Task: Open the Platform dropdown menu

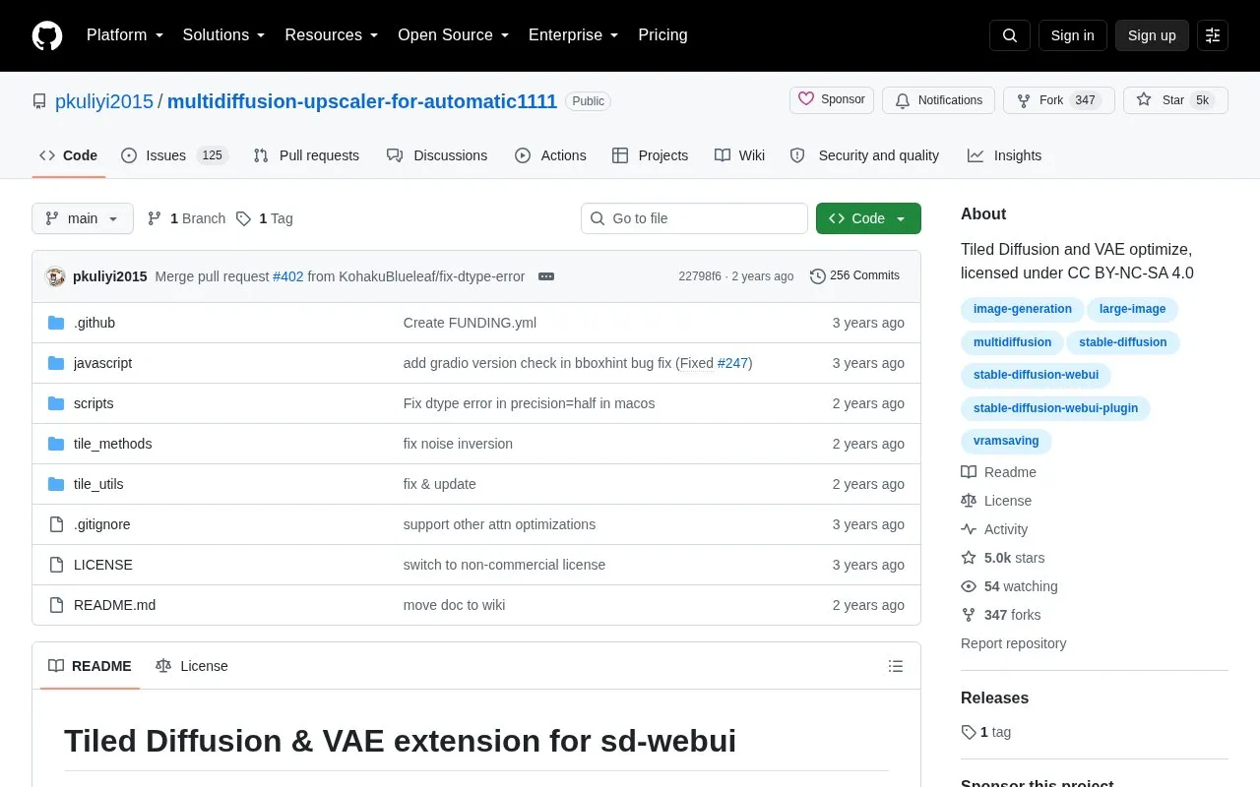Action: [x=125, y=35]
